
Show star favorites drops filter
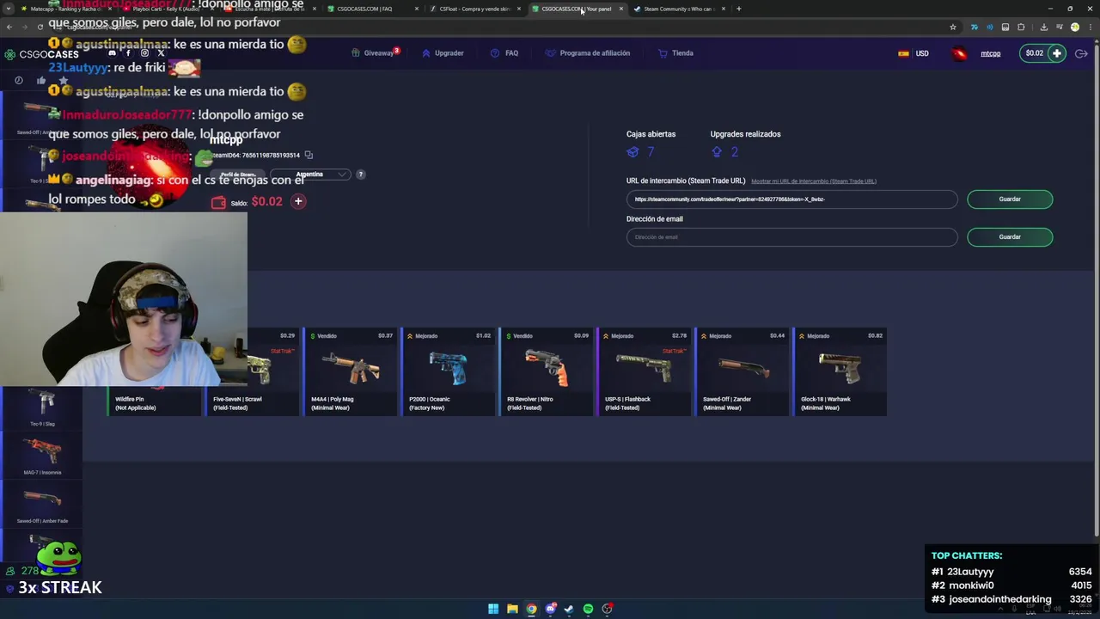[x=63, y=81]
